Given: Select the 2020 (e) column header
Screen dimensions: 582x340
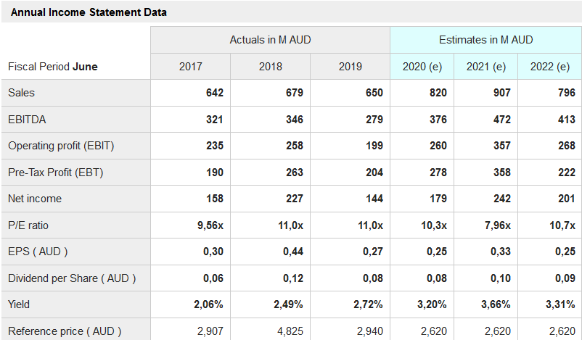Looking at the screenshot, I should pos(422,67).
